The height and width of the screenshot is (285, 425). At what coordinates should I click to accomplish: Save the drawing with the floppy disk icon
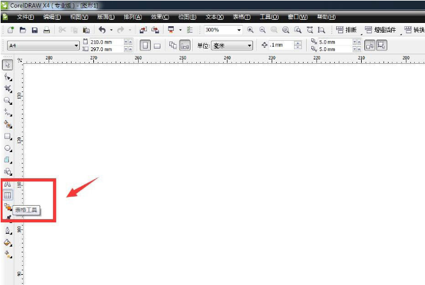[x=35, y=30]
